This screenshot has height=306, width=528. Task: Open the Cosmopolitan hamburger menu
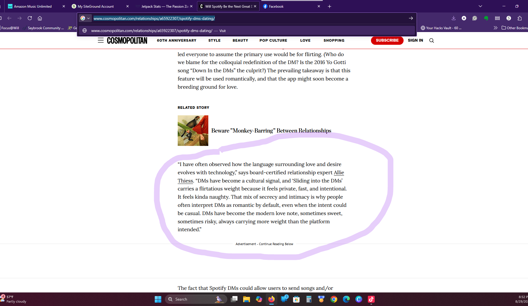(x=101, y=40)
